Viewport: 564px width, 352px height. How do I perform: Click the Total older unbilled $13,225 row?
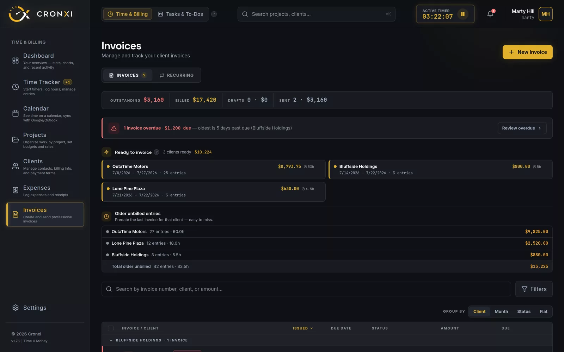coord(327,266)
